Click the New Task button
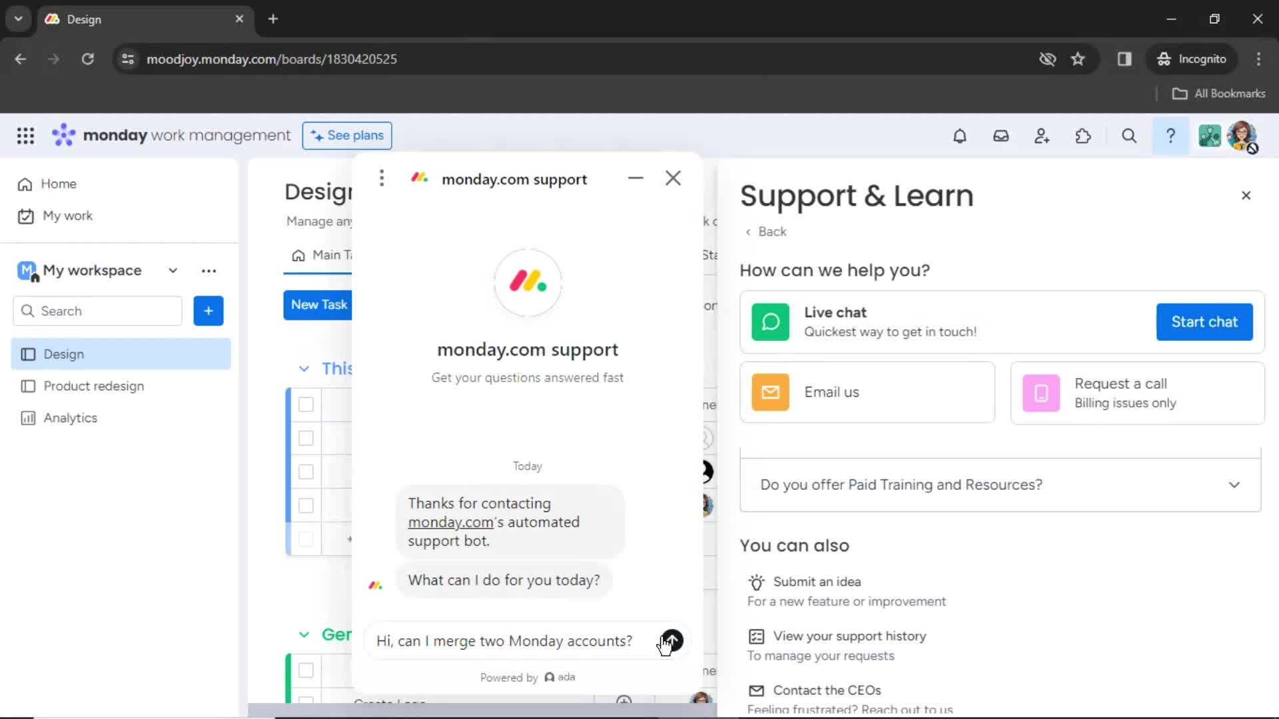The height and width of the screenshot is (719, 1279). [318, 305]
